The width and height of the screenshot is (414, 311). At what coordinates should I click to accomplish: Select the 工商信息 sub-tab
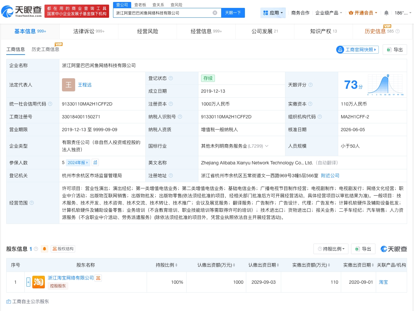[15, 49]
